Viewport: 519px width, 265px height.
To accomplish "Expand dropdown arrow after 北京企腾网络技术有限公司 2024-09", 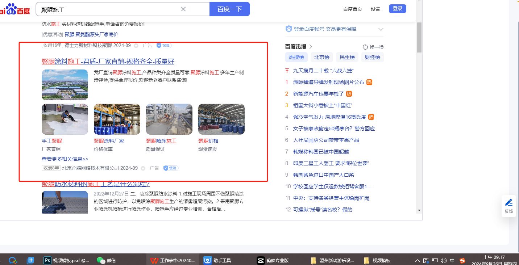I will click(143, 168).
